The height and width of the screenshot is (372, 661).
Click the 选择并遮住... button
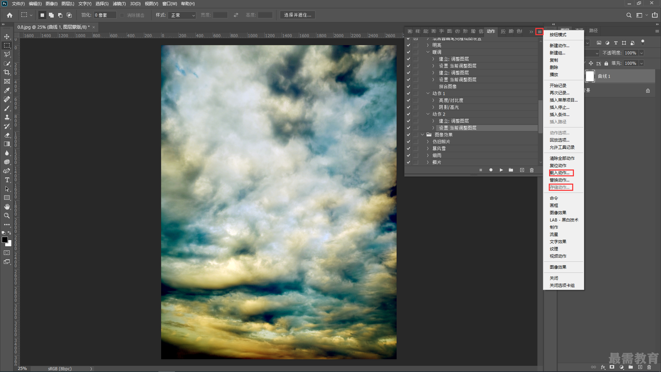(x=297, y=15)
